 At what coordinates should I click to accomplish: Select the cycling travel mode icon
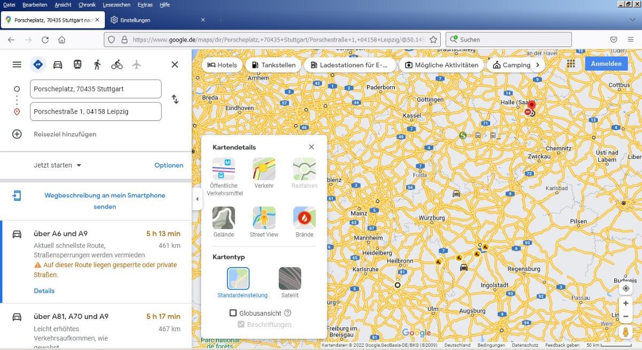[x=117, y=65]
